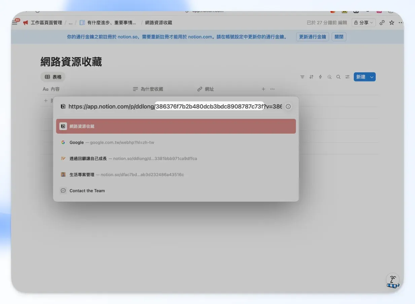Viewport: 415px width, 304px height.
Task: Click the info icon beside the URL
Action: coord(288,106)
